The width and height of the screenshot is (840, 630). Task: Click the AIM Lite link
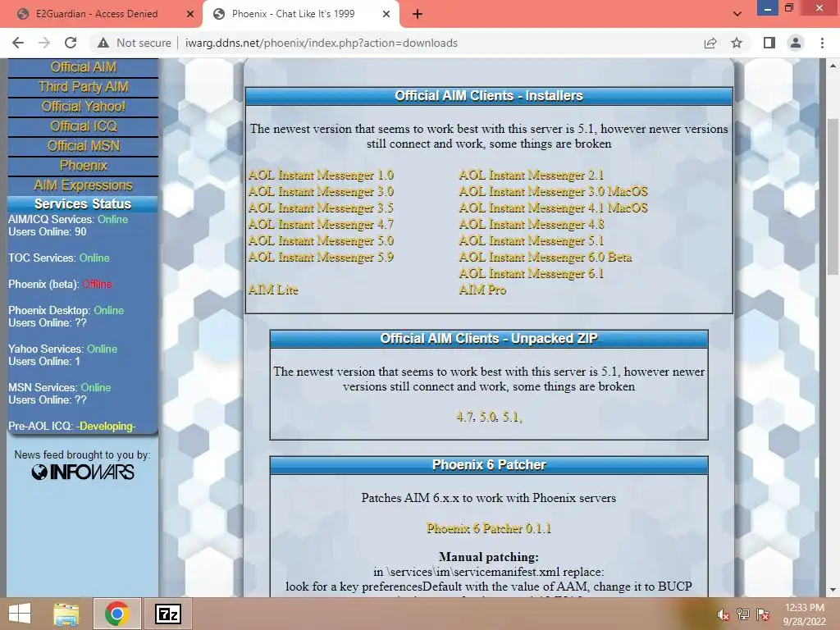[273, 290]
